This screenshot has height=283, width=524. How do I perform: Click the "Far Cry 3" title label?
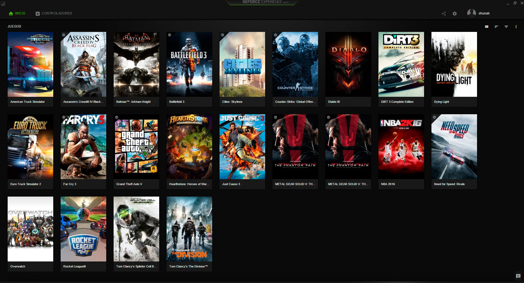pos(70,184)
